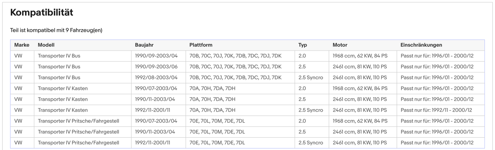Click Pritsche/Fahrgestell model cell in the 2.0 row
This screenshot has height=150, width=495.
[78, 121]
